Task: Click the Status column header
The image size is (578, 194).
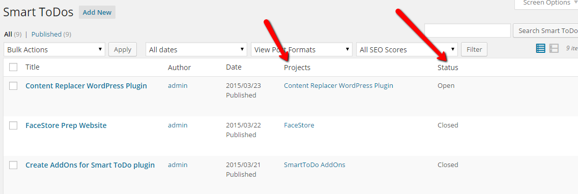Action: pyautogui.click(x=448, y=68)
